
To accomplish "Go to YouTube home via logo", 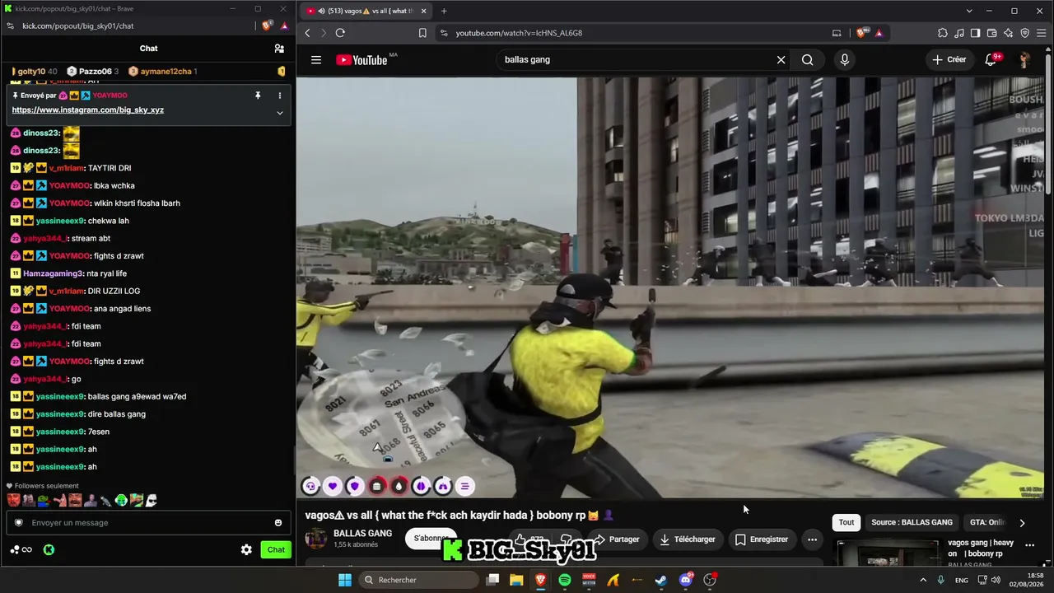I will (361, 59).
